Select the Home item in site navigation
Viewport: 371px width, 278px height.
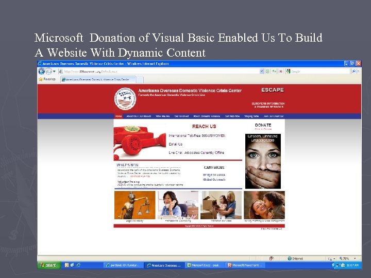(119, 116)
